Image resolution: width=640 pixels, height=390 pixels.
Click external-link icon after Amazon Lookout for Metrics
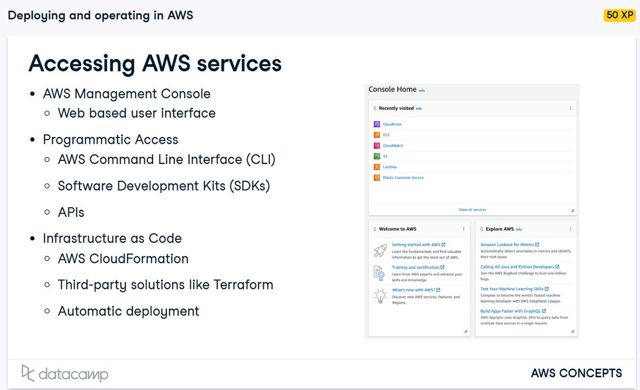(x=537, y=245)
